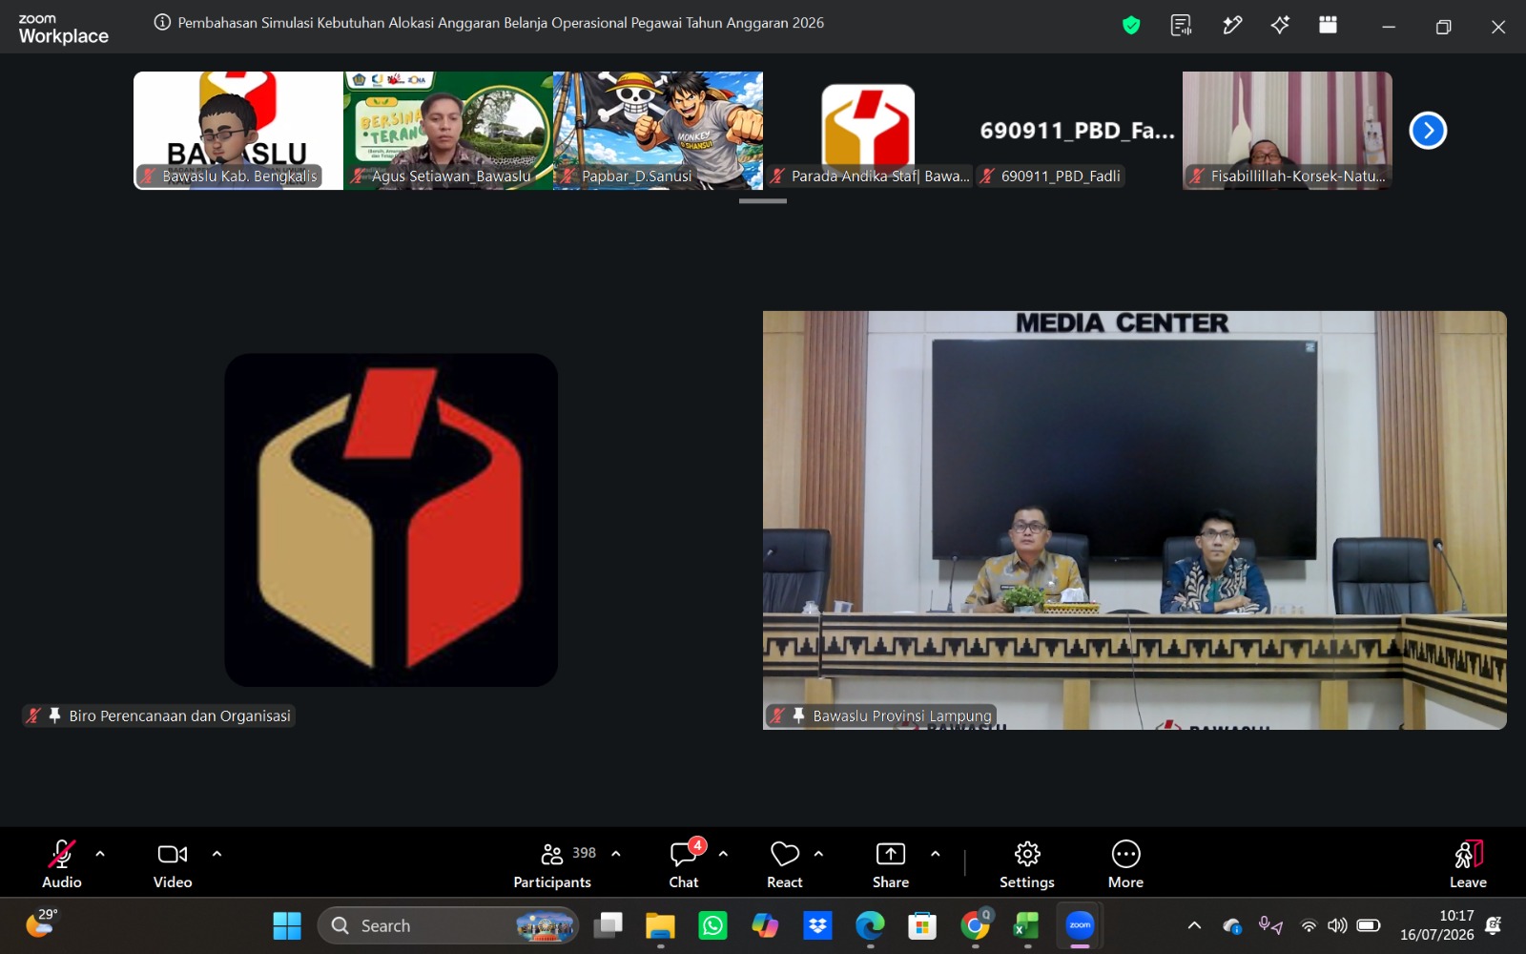The width and height of the screenshot is (1526, 954).
Task: Select the Agus Setiawan_Bawaslu video thumbnail
Action: (448, 131)
